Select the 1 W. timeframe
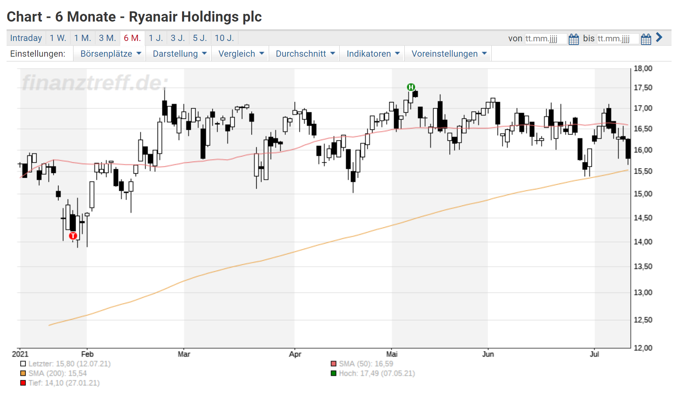 58,38
